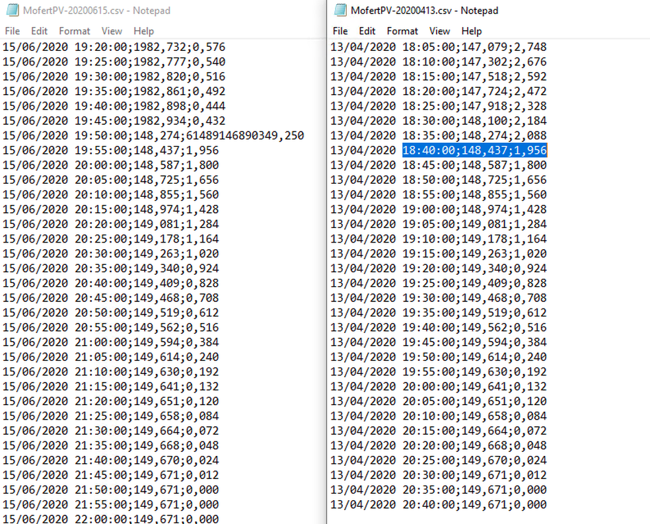Click line 13/04/2020 18:35:00;148,274;2,088
This screenshot has height=524, width=650.
point(439,135)
